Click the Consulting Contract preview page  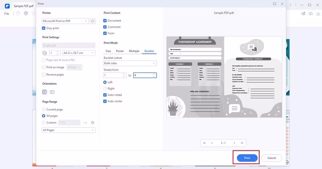(x=253, y=77)
